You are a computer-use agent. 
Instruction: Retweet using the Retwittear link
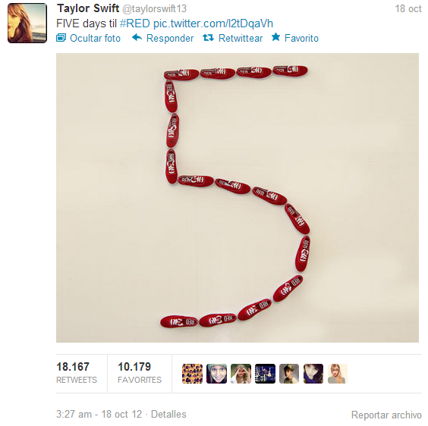pyautogui.click(x=241, y=38)
